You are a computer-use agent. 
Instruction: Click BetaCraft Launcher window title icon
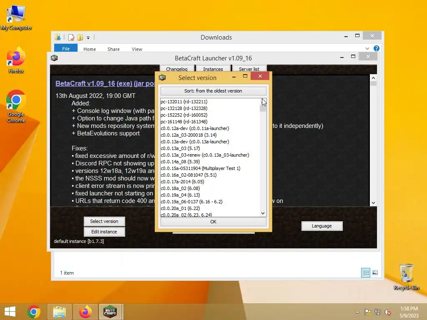tap(54, 57)
